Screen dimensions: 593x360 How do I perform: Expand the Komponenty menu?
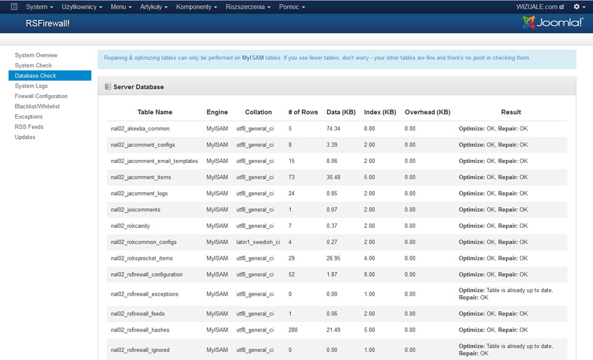(x=196, y=7)
